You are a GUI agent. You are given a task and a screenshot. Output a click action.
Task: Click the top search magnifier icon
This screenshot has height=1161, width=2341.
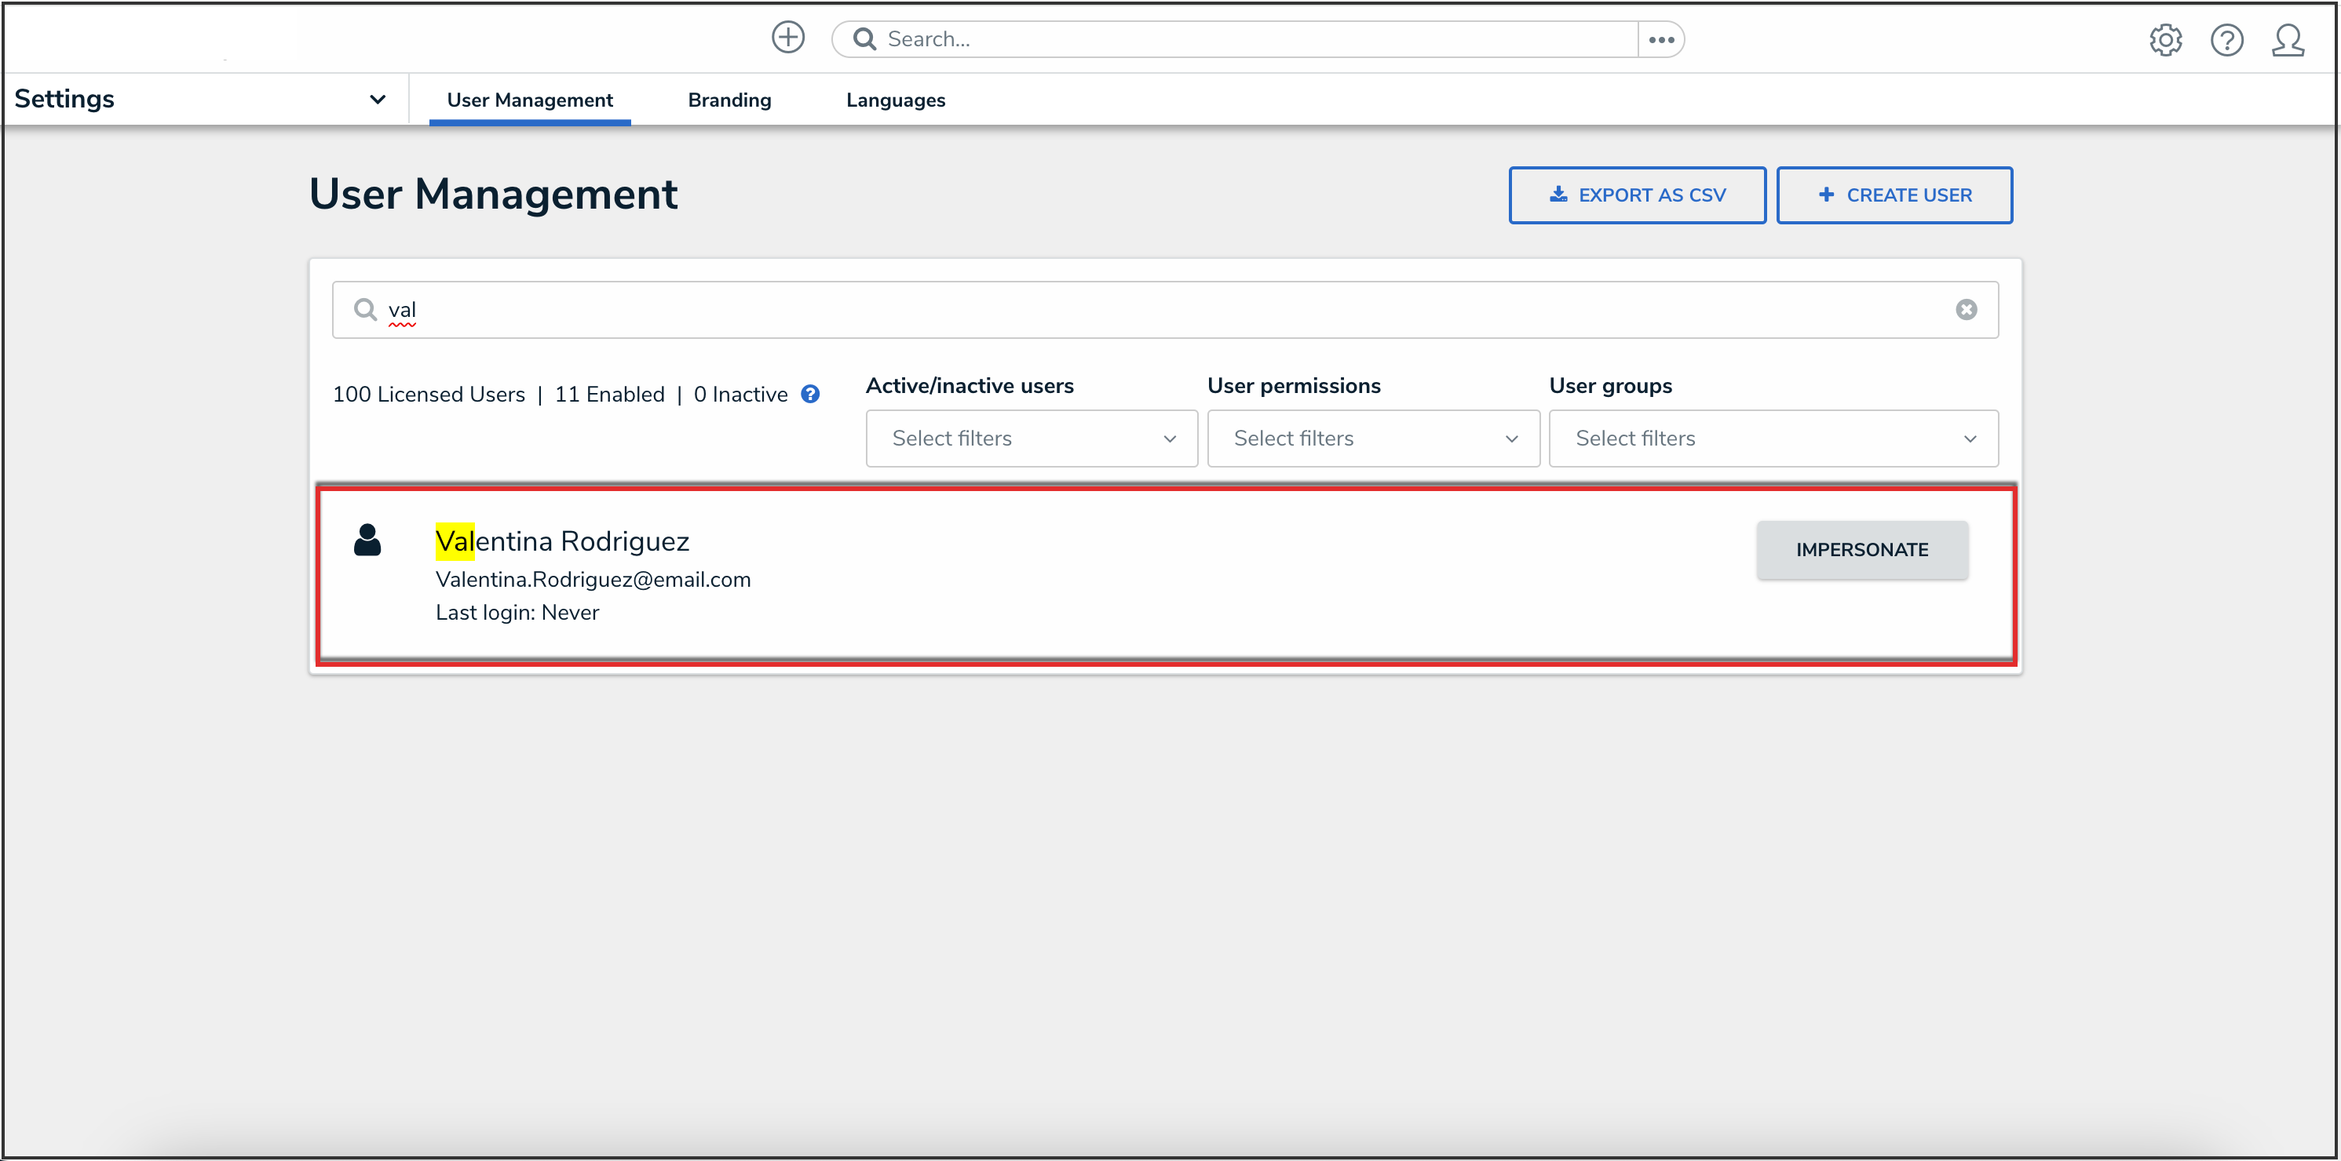point(864,39)
